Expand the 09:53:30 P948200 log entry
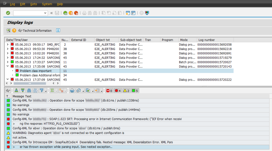The height and width of the screenshot is (151, 272). [7, 49]
